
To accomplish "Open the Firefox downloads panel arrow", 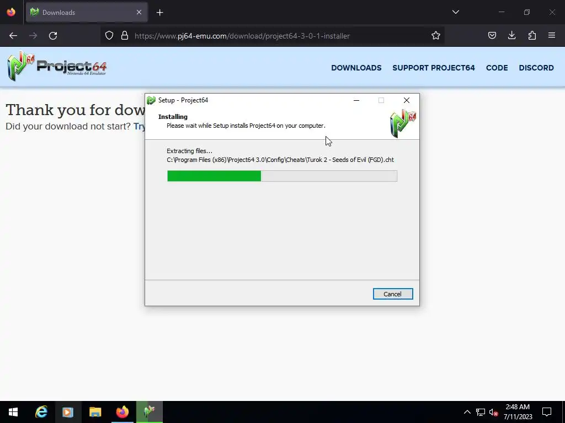I will 511,36.
